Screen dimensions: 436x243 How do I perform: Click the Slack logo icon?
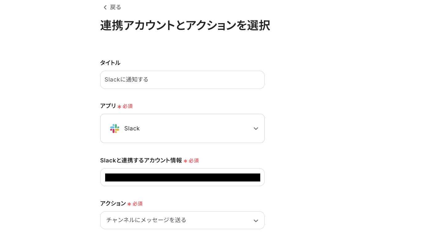click(114, 129)
